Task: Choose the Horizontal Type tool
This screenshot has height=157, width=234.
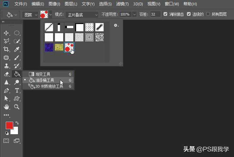Action: (17, 90)
